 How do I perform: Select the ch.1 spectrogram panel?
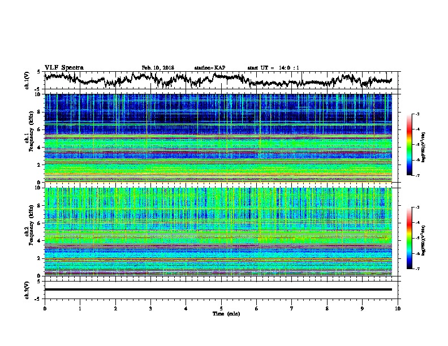[x=218, y=138]
